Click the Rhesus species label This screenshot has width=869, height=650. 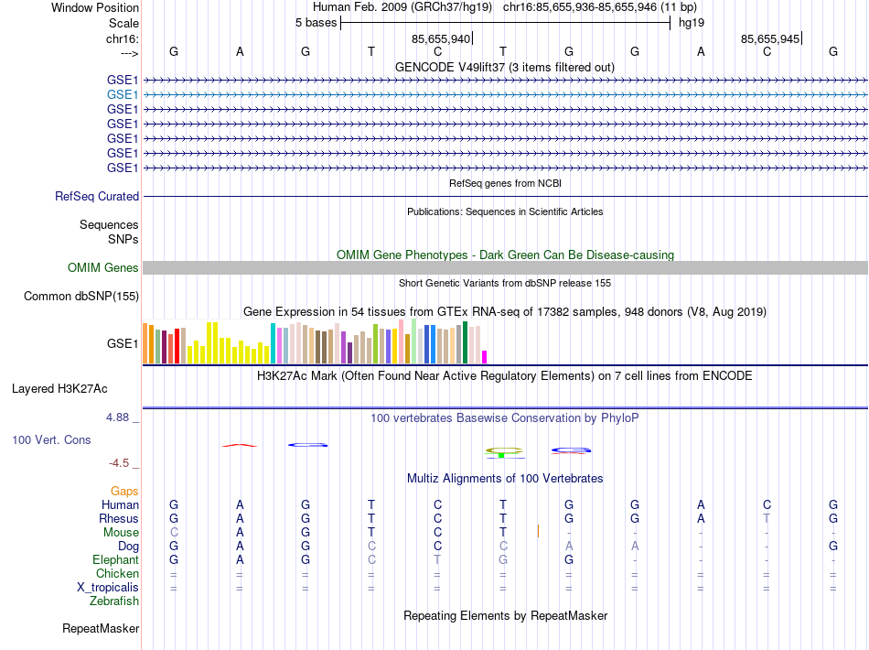pos(119,518)
